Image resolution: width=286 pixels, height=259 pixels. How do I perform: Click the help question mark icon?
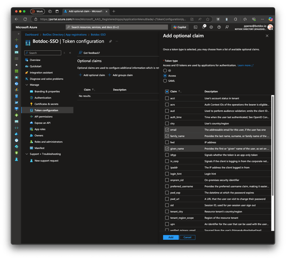(x=219, y=27)
